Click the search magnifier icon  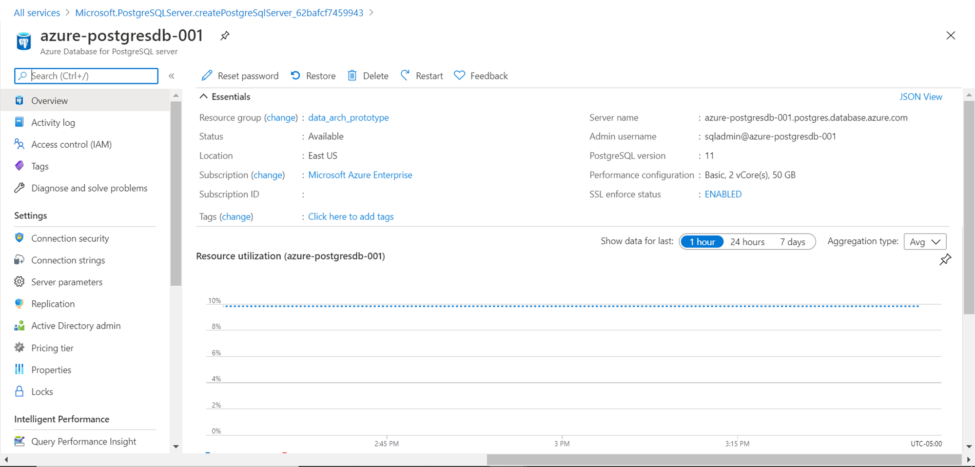22,76
